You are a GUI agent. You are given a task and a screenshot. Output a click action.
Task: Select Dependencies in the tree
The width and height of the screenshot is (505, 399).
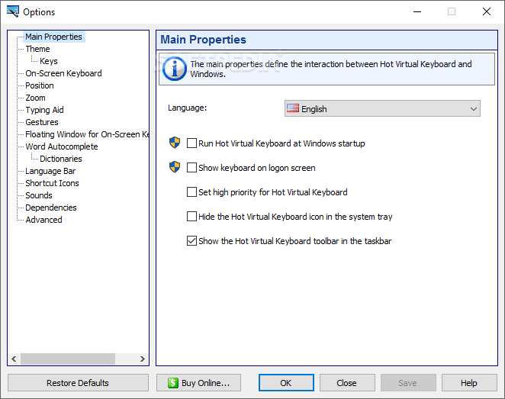(51, 208)
